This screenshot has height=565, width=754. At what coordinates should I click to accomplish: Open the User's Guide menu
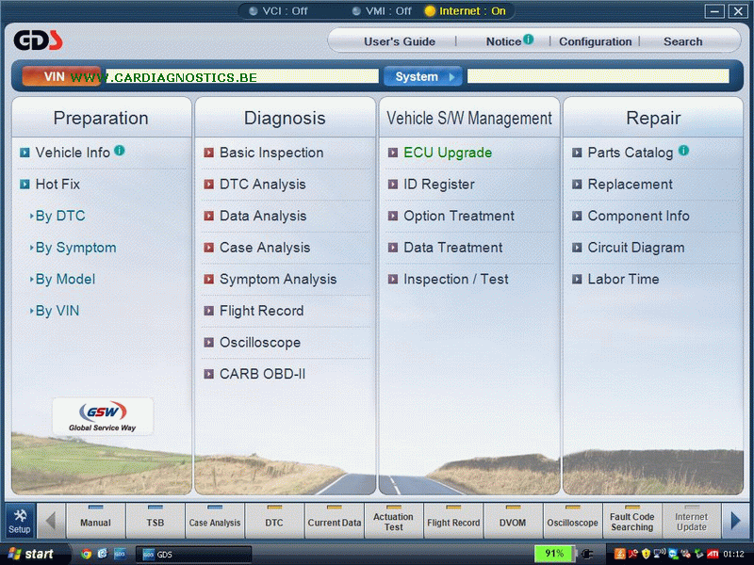click(400, 41)
